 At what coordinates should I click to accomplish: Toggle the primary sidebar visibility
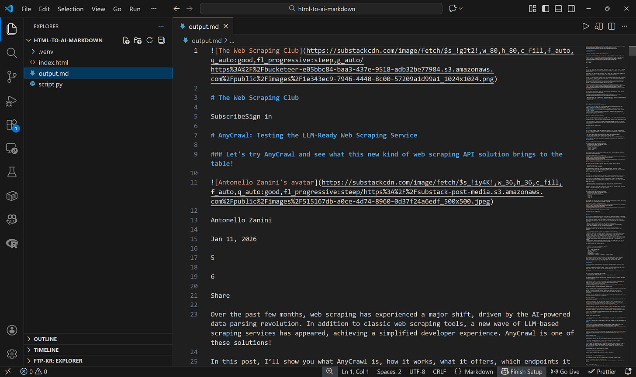click(x=545, y=8)
